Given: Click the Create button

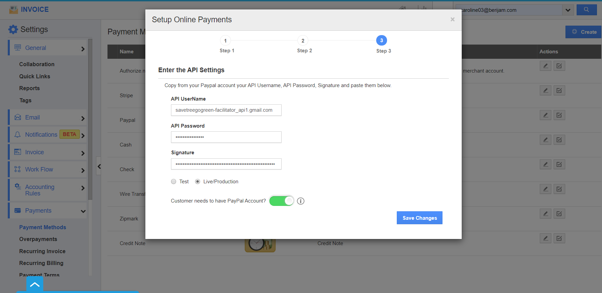Looking at the screenshot, I should point(584,32).
